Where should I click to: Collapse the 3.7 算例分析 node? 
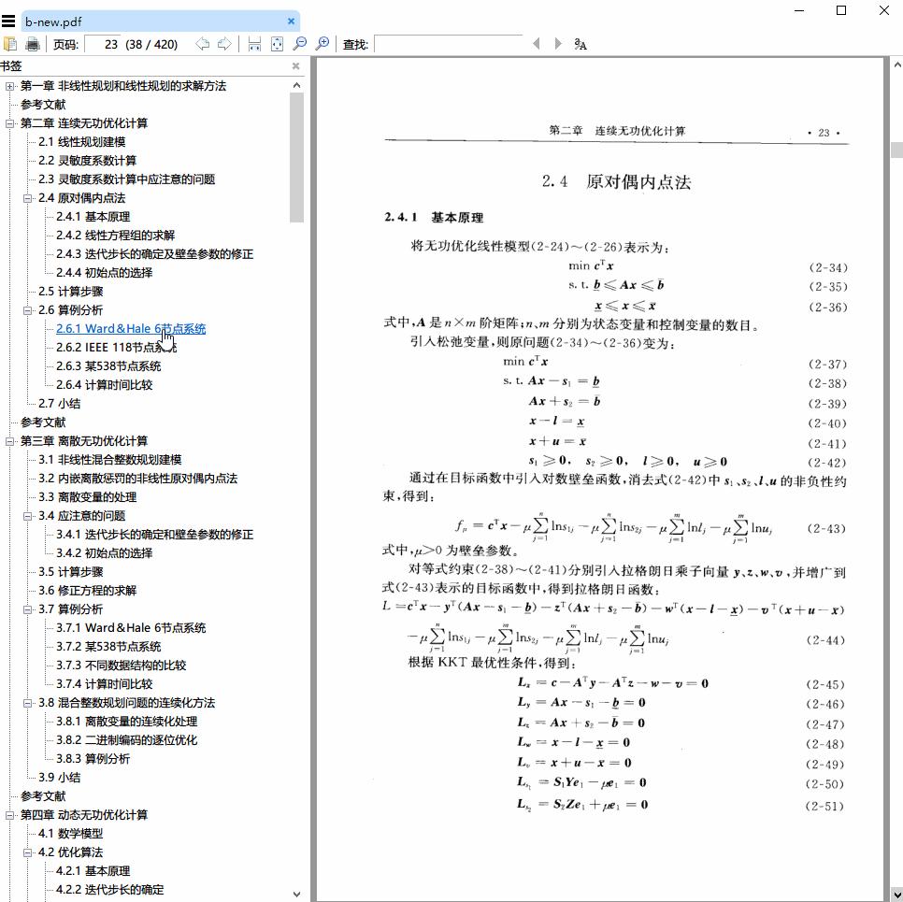click(x=27, y=610)
